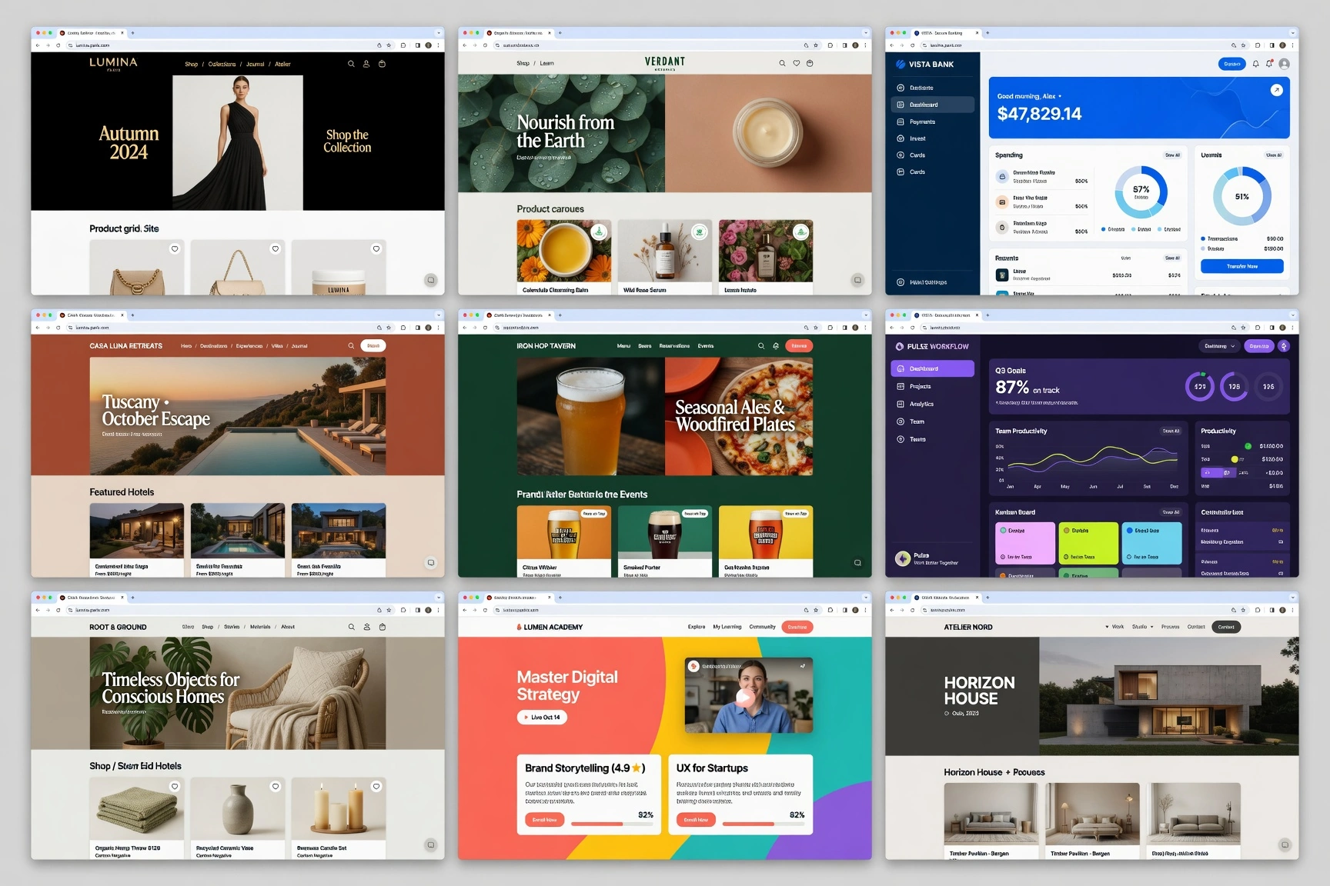
Task: Click the chat bubble icon on Casa Luna
Action: coord(431,562)
